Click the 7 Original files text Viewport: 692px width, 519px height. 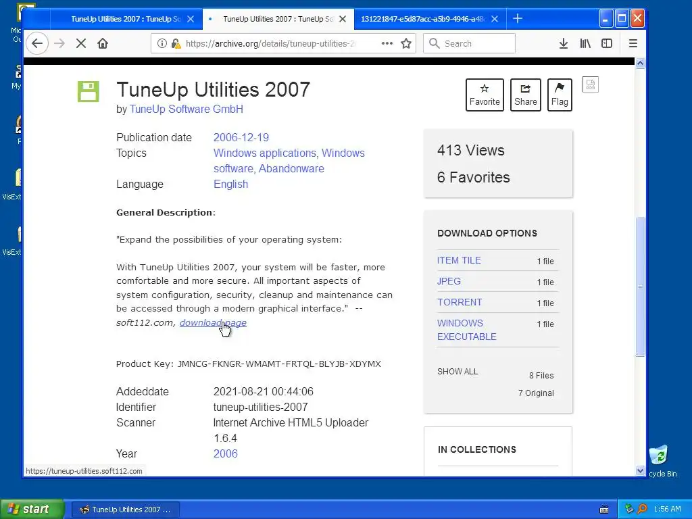(x=536, y=393)
